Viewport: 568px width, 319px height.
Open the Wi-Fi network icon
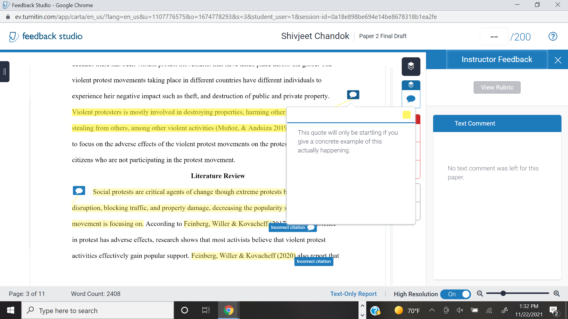click(489, 310)
